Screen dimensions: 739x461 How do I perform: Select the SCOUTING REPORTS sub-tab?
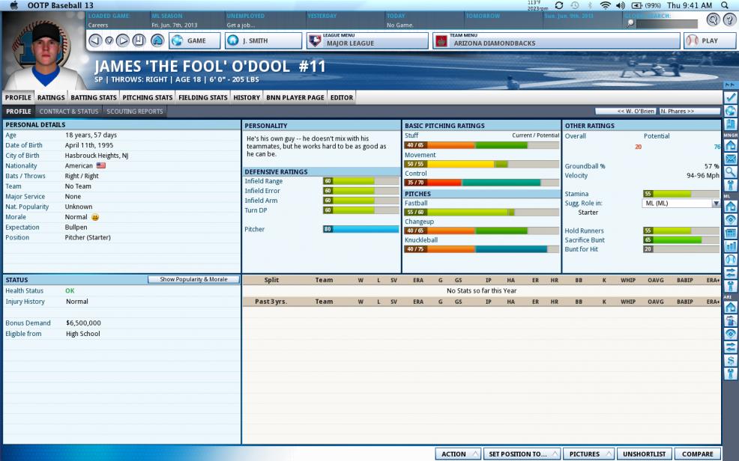(134, 112)
